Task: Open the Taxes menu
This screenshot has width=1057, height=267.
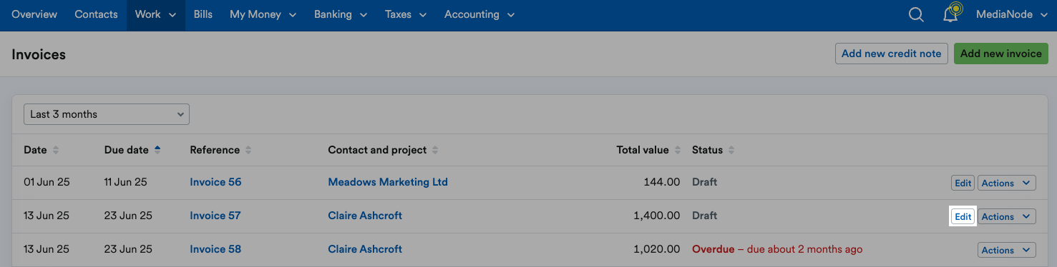Action: [x=406, y=14]
